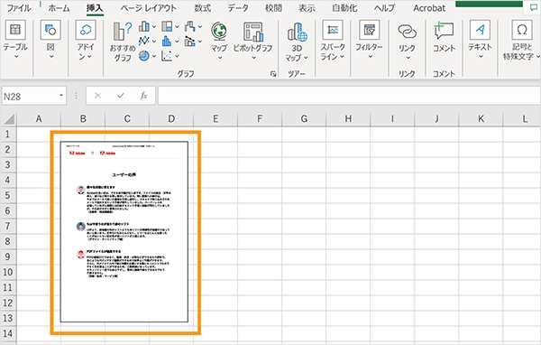Open the テーブル (Table) icon
This screenshot has height=345, width=541.
[x=15, y=30]
